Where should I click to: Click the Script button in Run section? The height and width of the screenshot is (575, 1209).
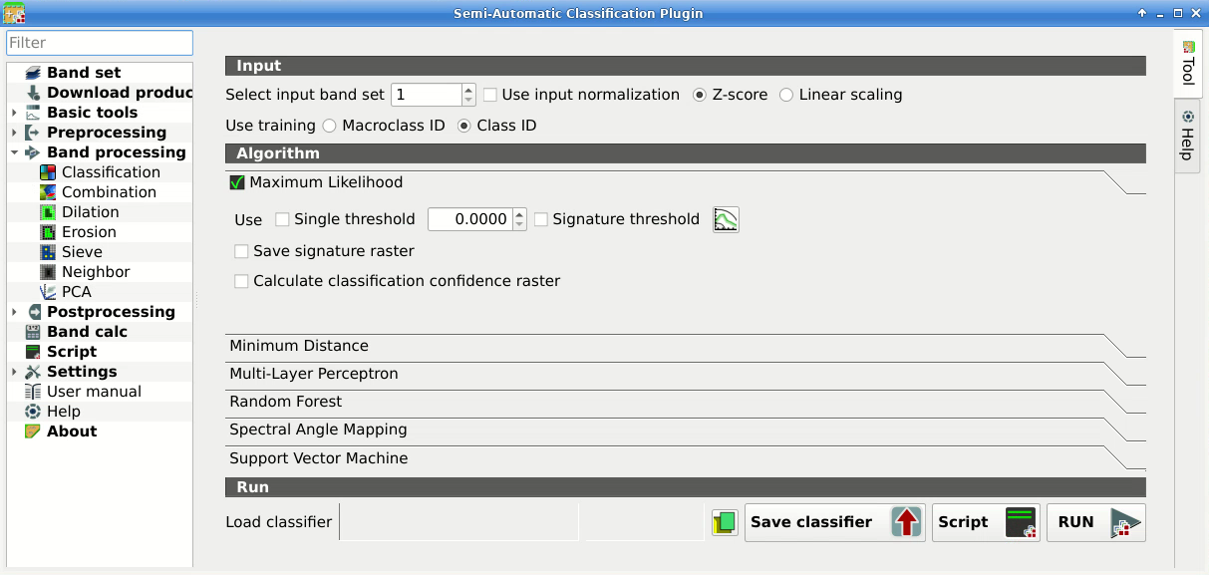coord(986,522)
